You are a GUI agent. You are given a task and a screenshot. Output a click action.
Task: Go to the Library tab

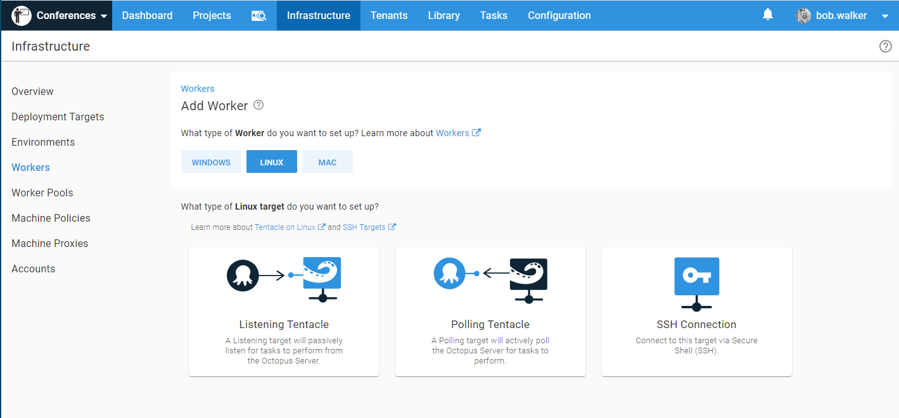click(x=443, y=16)
